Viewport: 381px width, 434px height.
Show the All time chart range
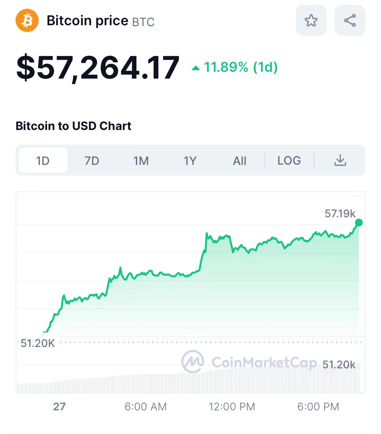click(x=239, y=160)
